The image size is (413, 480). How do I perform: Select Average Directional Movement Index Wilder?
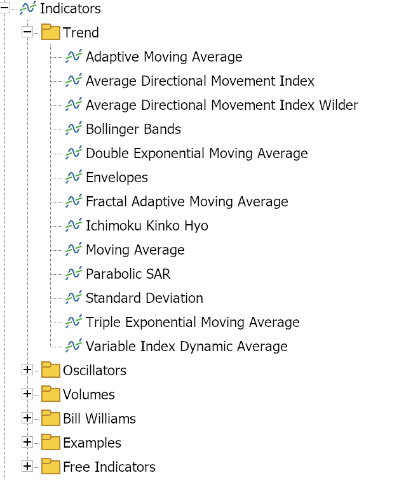(222, 105)
